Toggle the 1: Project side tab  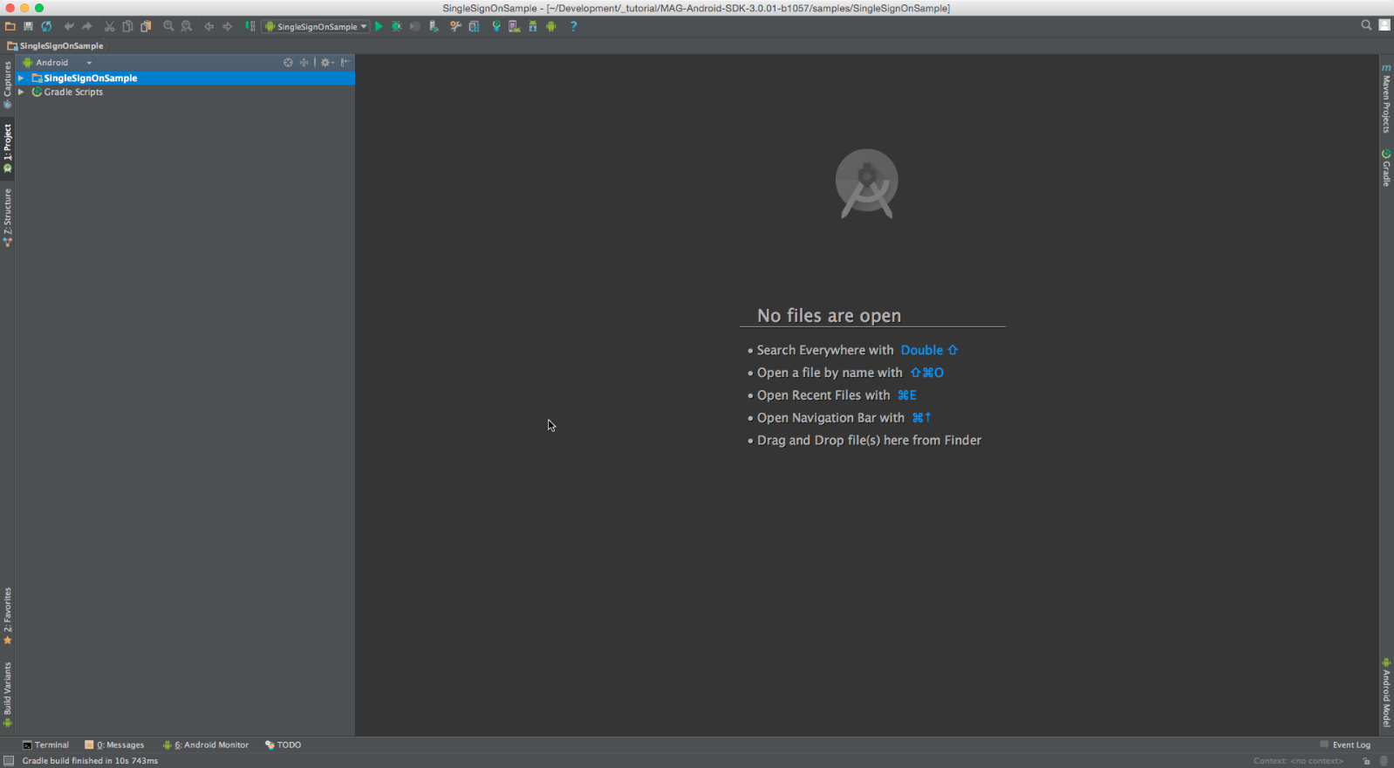(x=7, y=147)
